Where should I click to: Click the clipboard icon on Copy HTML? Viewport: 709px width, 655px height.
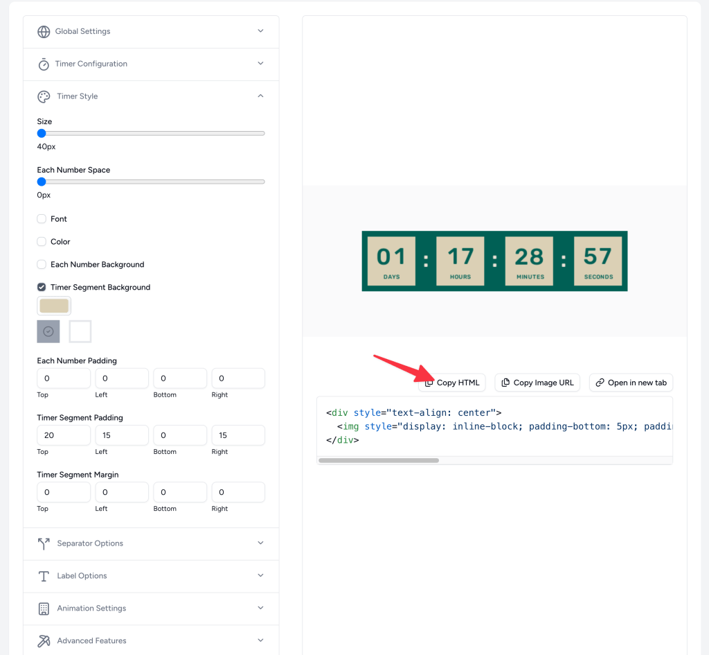coord(430,382)
